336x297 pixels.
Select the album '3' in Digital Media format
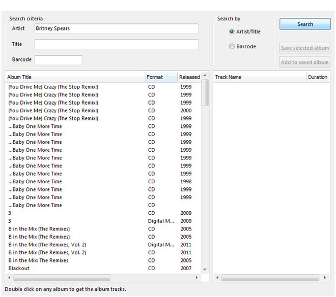pyautogui.click(x=103, y=221)
